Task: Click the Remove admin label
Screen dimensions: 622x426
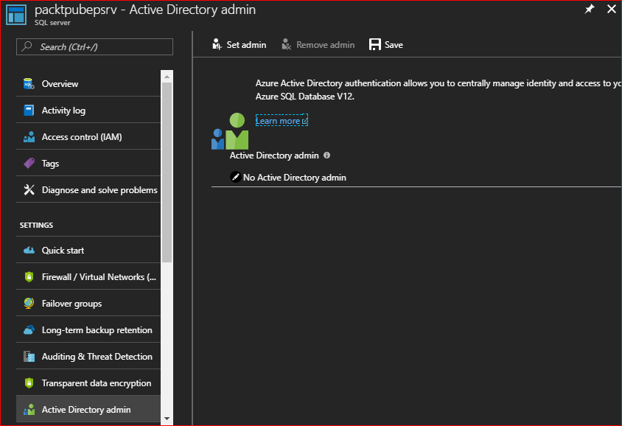Action: (325, 45)
